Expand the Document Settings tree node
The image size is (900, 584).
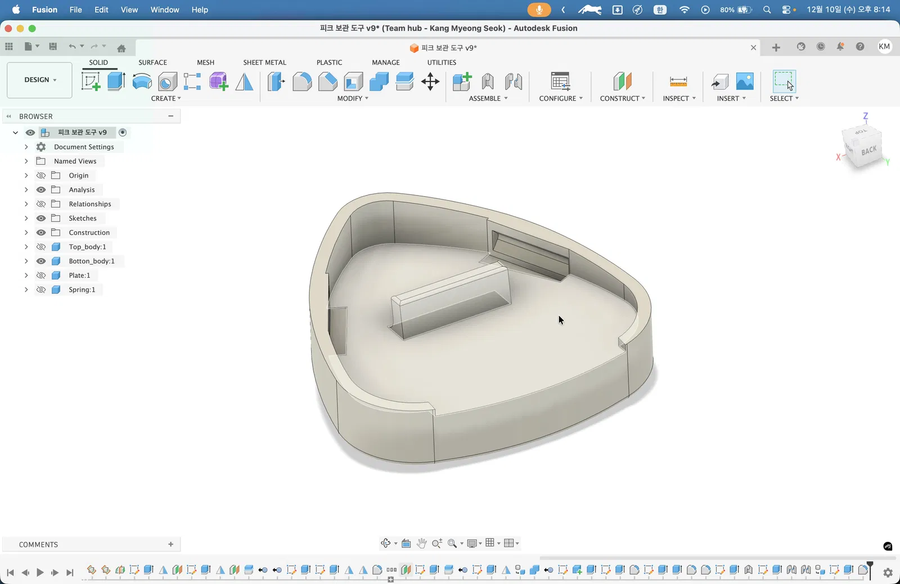26,147
